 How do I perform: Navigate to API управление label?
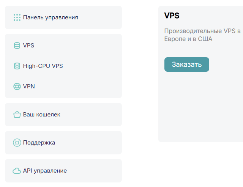[45, 171]
